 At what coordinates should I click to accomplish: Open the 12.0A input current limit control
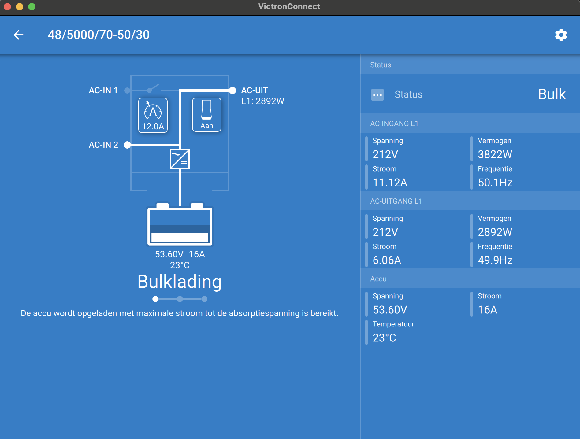click(x=153, y=115)
